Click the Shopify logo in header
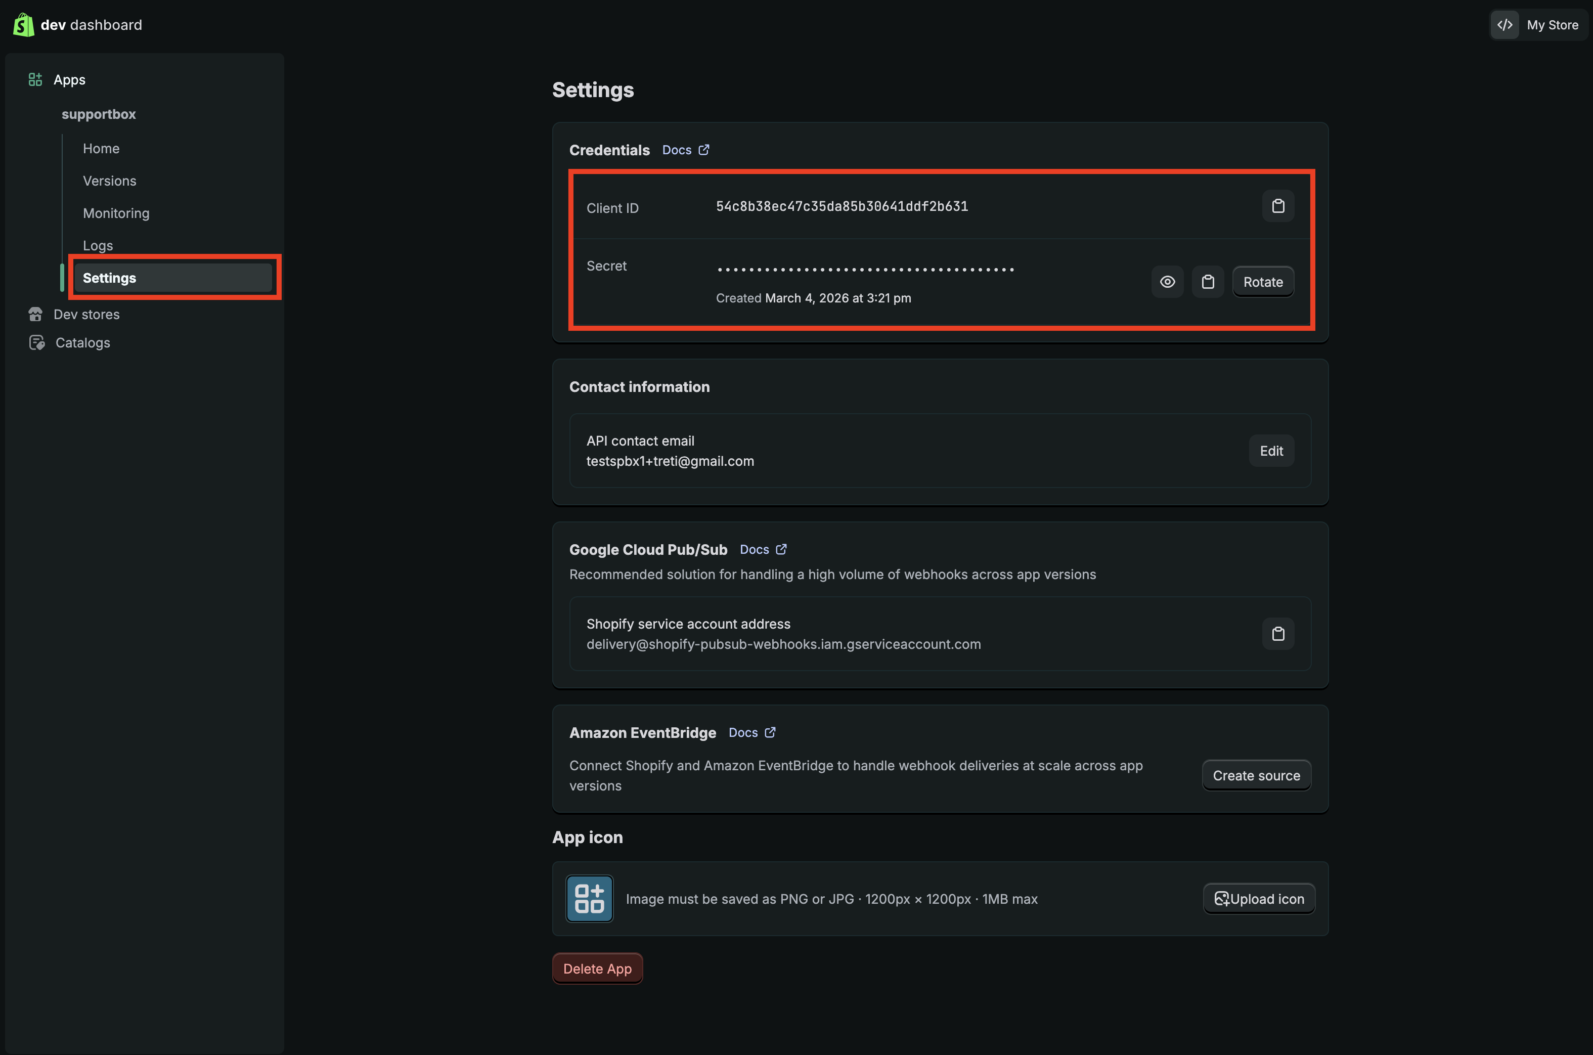 coord(24,25)
